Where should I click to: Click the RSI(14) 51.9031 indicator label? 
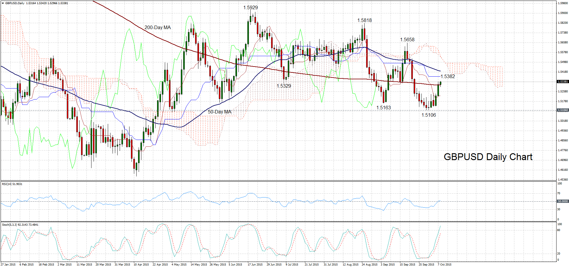(12, 184)
